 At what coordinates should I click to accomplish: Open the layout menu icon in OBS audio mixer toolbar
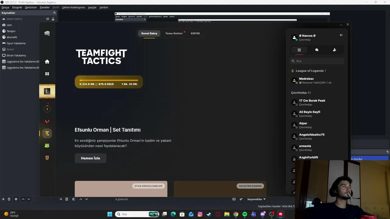[x=234, y=199]
